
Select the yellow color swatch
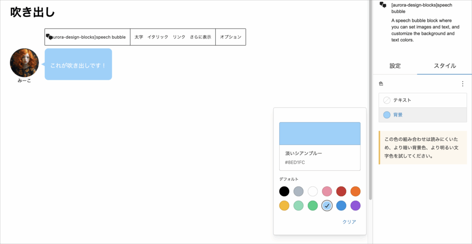point(284,205)
